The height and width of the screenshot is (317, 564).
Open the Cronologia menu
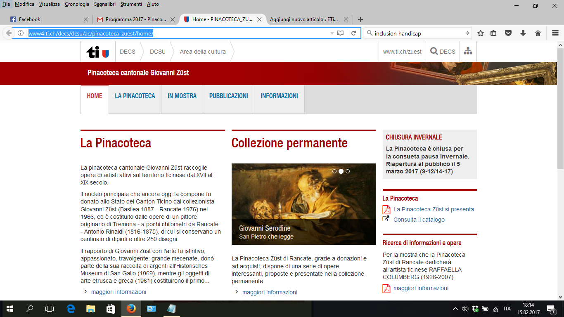(77, 4)
